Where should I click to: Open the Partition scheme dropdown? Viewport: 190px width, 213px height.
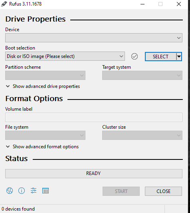pyautogui.click(x=45, y=75)
